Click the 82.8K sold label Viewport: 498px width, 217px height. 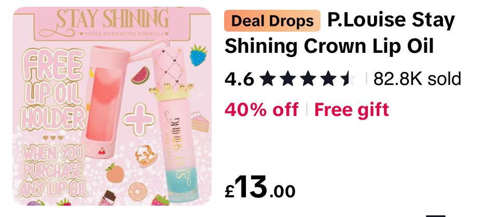[x=417, y=79]
